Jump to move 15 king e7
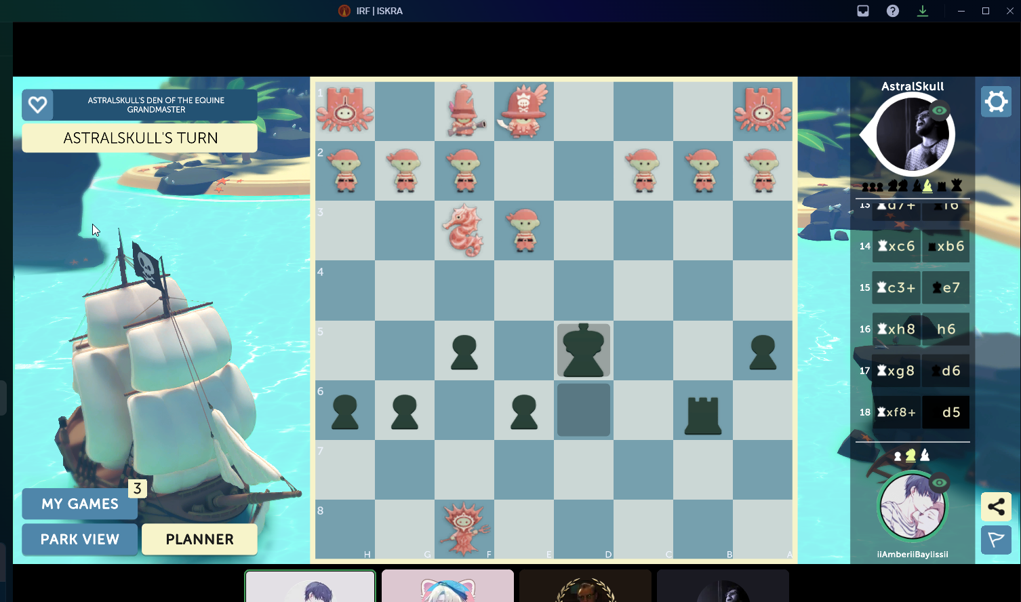This screenshot has height=602, width=1021. click(x=946, y=287)
